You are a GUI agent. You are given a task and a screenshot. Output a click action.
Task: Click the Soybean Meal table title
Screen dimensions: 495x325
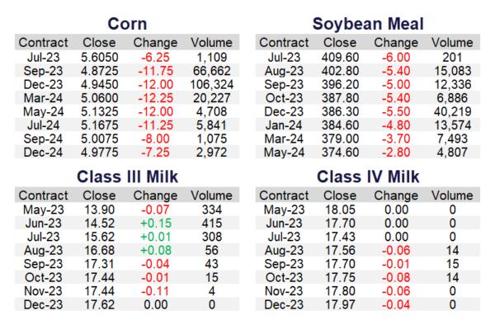click(x=368, y=24)
